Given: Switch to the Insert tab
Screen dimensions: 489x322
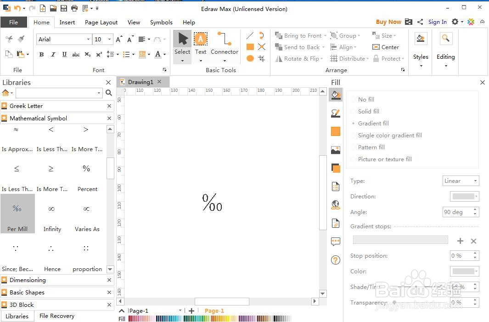Looking at the screenshot, I should [x=67, y=22].
